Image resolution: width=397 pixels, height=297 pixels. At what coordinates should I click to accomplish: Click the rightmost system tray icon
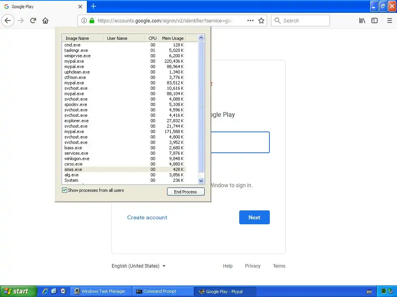(391, 292)
